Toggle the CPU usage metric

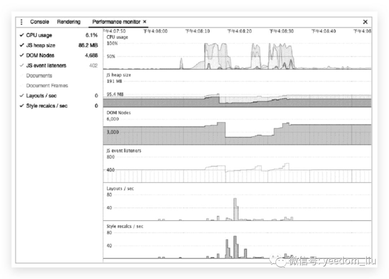(x=39, y=35)
